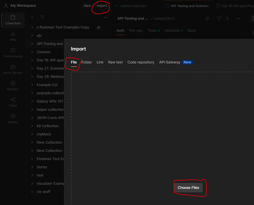Click the Import button in workspace header
Screen dimensions: 254x205
click(102, 6)
